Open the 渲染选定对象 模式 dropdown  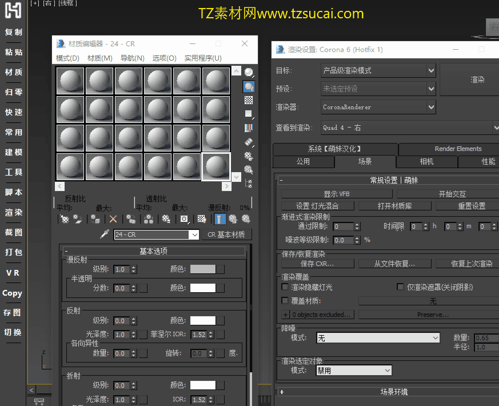354,371
